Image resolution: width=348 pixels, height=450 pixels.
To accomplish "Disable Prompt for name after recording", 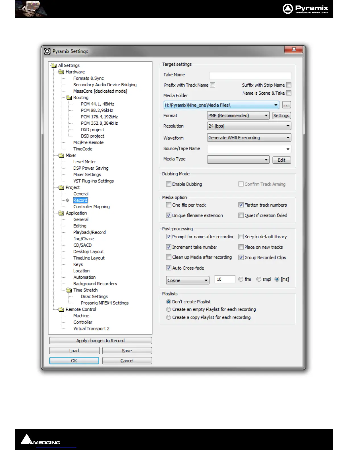I will pos(169,237).
